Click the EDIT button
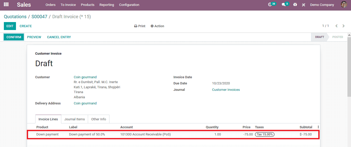The height and width of the screenshot is (147, 351). (x=10, y=26)
